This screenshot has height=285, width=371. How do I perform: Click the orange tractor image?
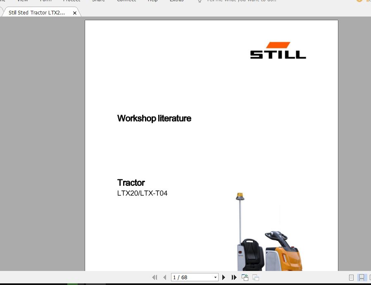tap(269, 232)
